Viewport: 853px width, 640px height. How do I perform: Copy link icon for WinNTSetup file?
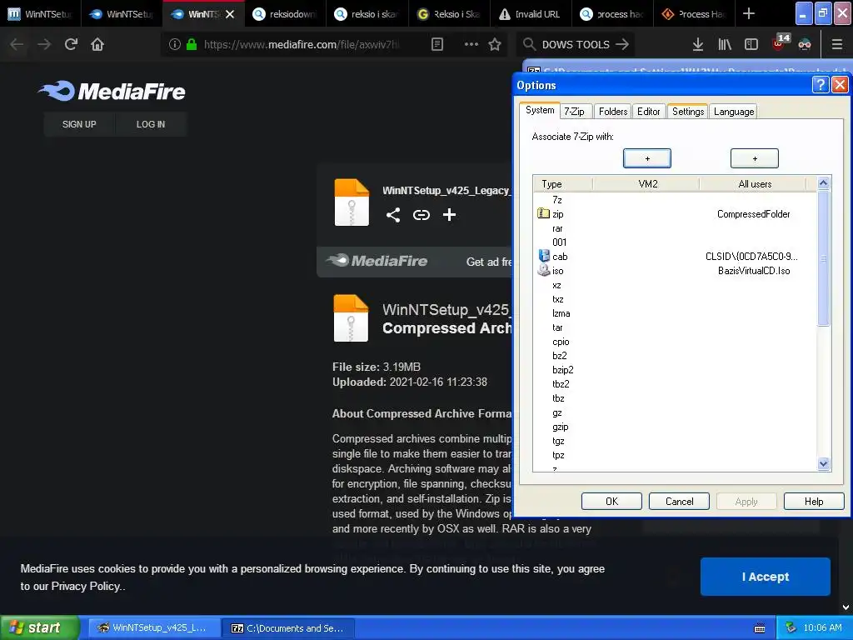pyautogui.click(x=421, y=215)
